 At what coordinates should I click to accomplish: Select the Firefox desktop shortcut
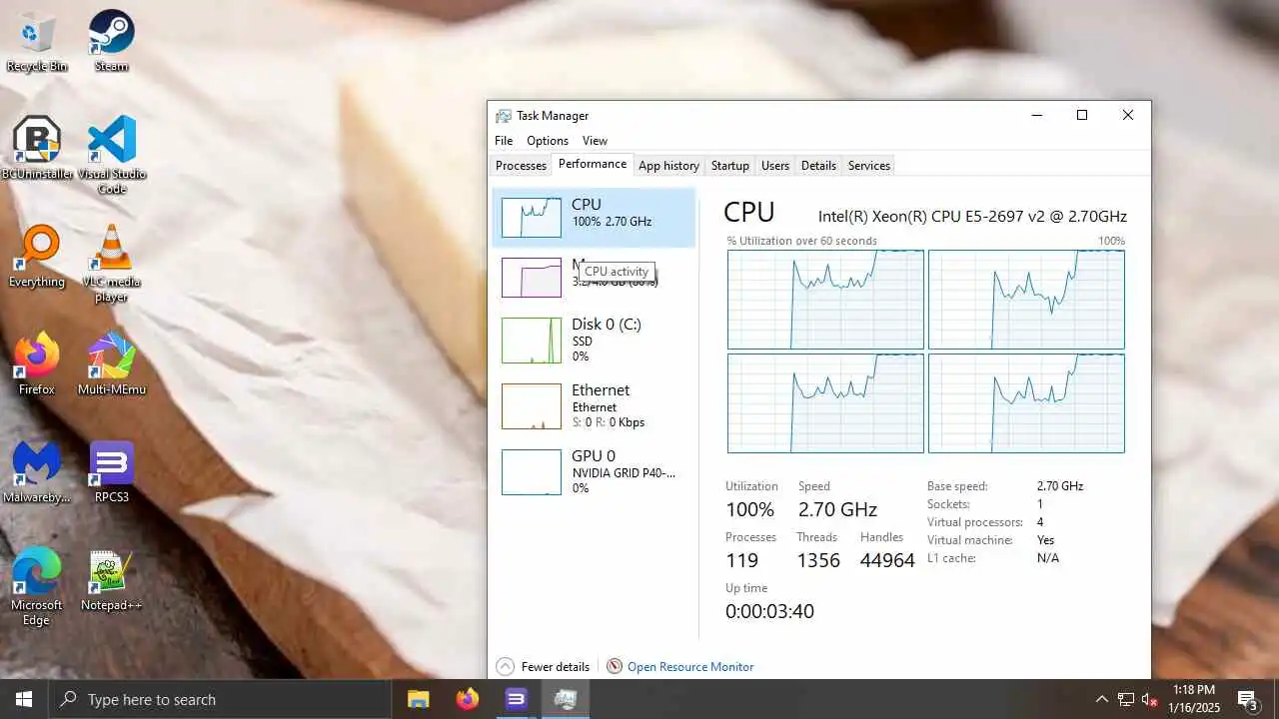point(37,363)
